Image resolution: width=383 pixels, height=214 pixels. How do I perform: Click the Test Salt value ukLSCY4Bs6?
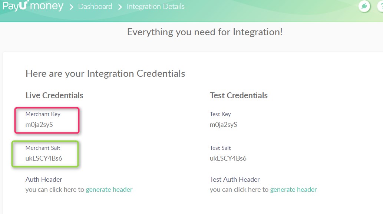pos(228,158)
